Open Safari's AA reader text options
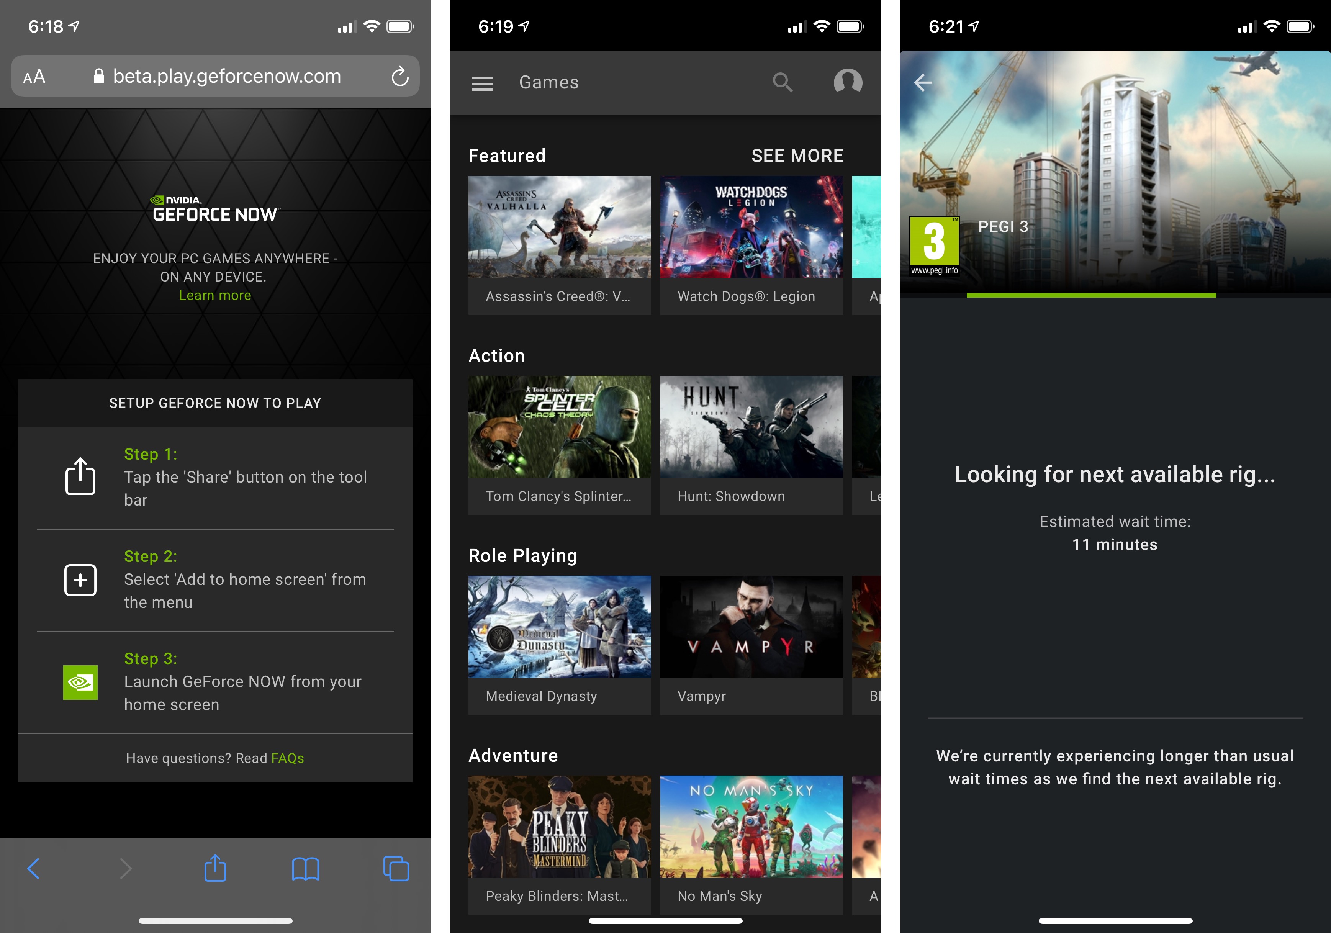 [x=34, y=77]
